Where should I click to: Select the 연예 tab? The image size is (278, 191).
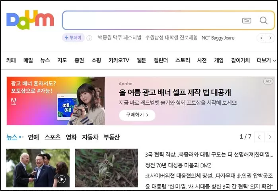pos(33,137)
